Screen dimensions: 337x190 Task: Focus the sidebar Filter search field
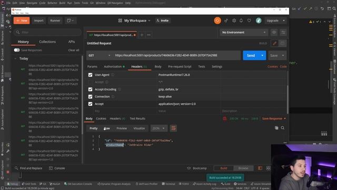[x=48, y=32]
